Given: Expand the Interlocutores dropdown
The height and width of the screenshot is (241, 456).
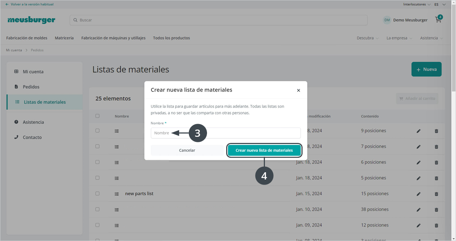Looking at the screenshot, I should (x=417, y=4).
